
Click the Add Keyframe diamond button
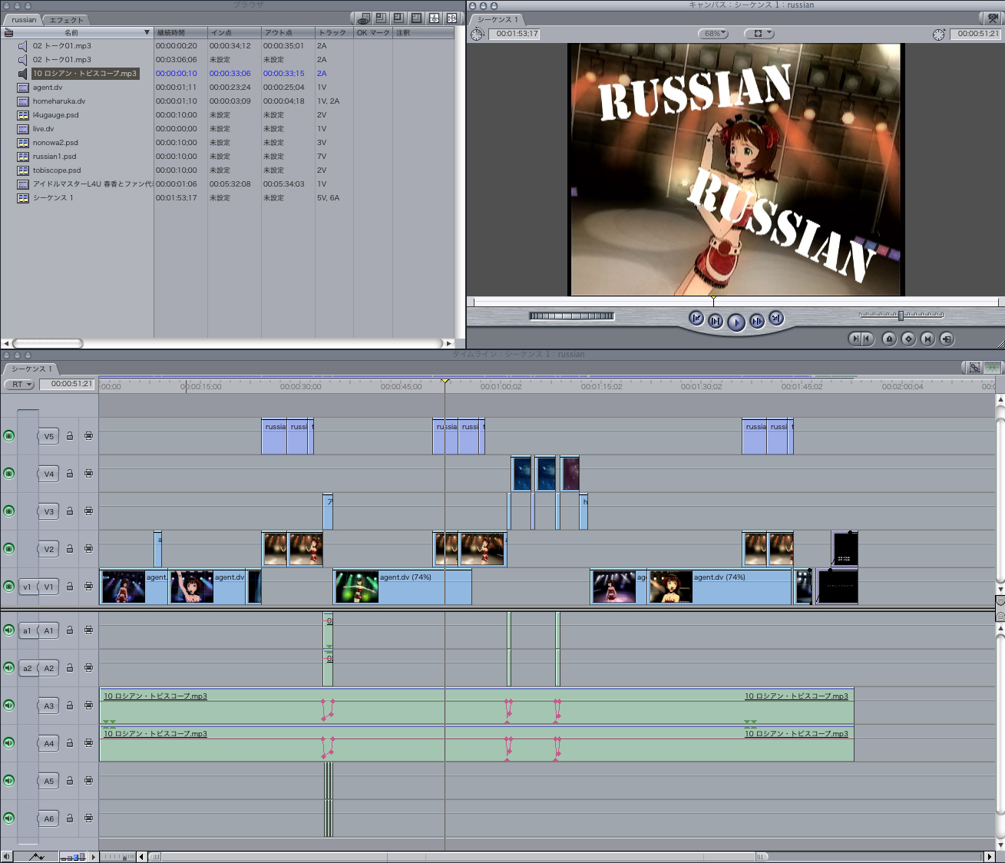[x=908, y=339]
